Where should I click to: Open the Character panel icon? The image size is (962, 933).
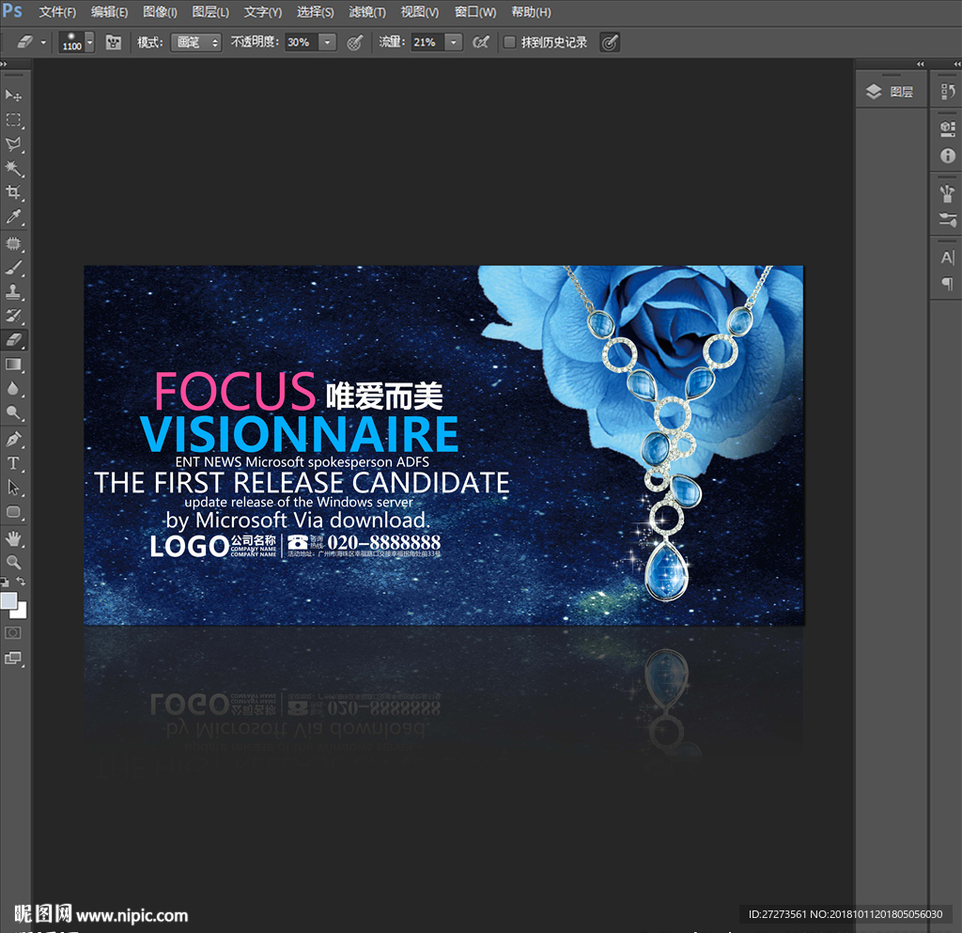click(947, 257)
